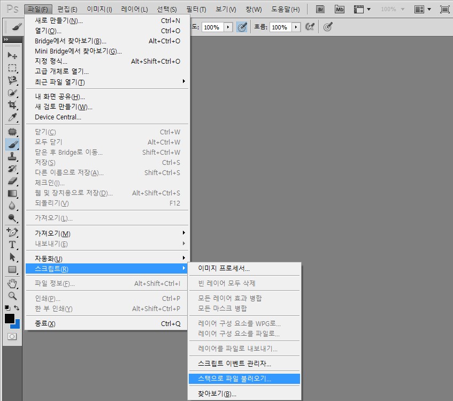Image resolution: width=453 pixels, height=401 pixels.
Task: Select the History Brush tool
Action: 12,169
